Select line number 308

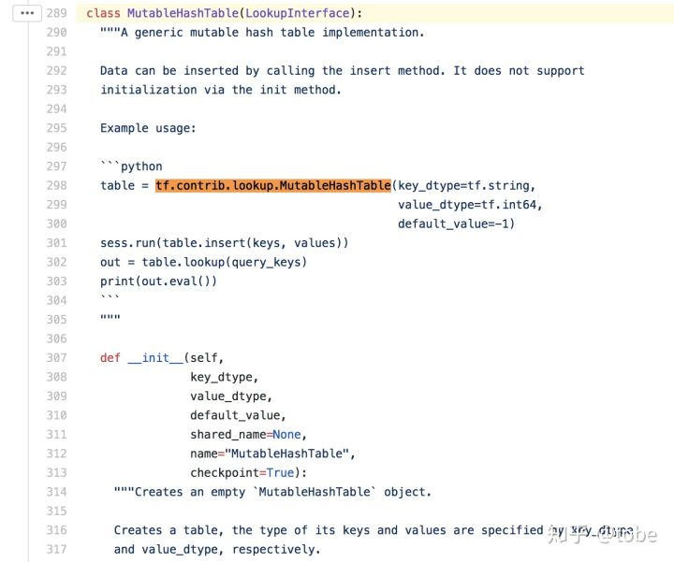tap(57, 377)
